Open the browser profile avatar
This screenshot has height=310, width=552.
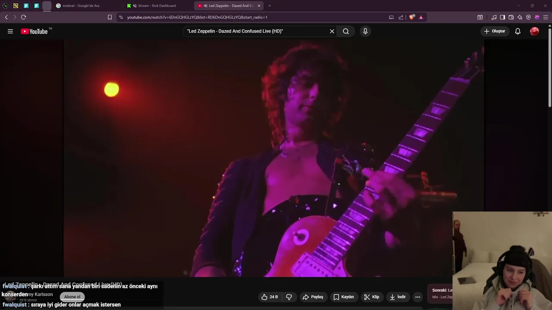point(537,17)
